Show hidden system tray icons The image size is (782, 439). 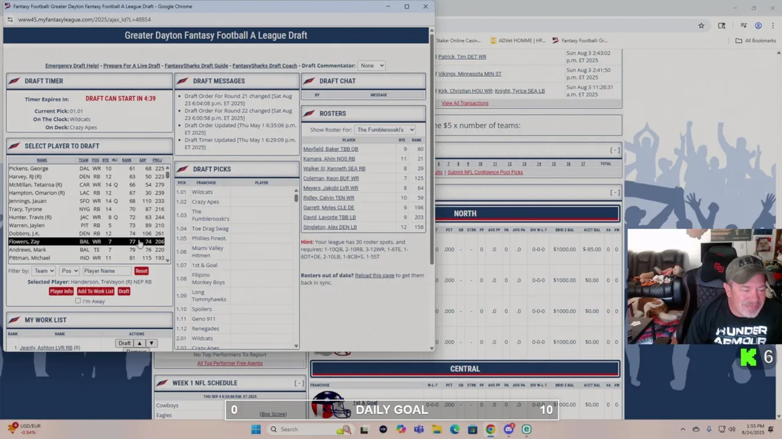[x=683, y=429]
